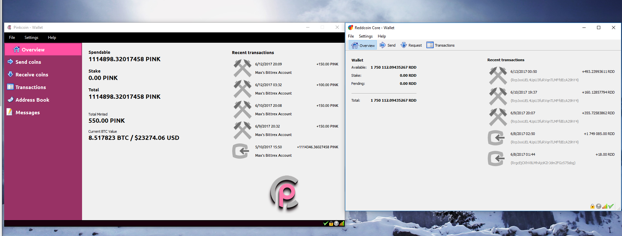The image size is (622, 236).
Task: Click the Reddcoin Pending value 0.00 RDD
Action: point(408,84)
